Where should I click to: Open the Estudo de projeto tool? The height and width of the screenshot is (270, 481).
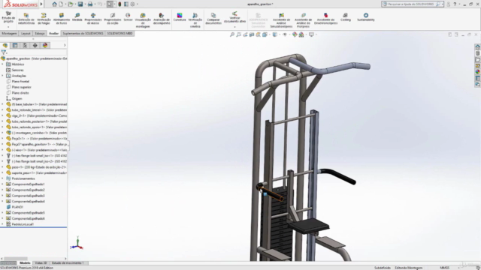coord(8,17)
